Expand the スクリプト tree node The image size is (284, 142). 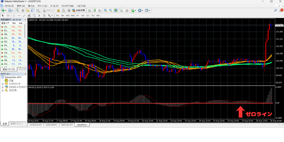[x=2, y=90]
